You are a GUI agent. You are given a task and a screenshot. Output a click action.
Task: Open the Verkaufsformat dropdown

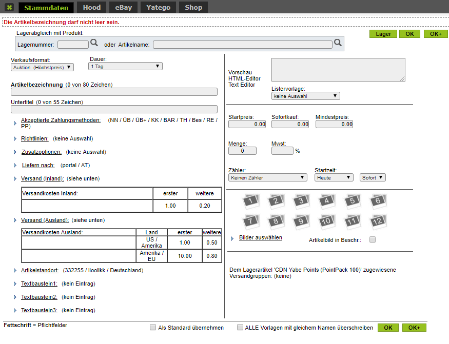tap(42, 67)
